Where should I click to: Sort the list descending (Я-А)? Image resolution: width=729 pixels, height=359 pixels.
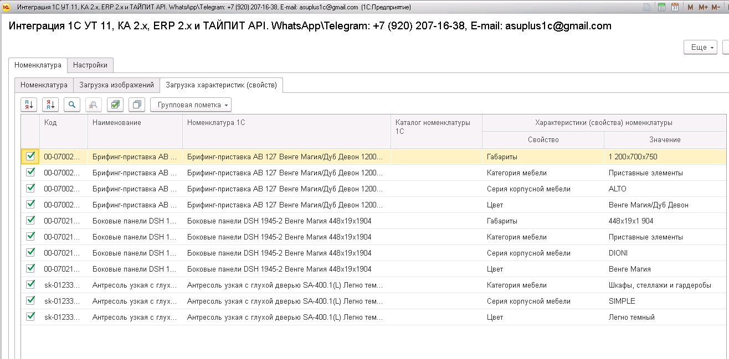click(x=50, y=105)
